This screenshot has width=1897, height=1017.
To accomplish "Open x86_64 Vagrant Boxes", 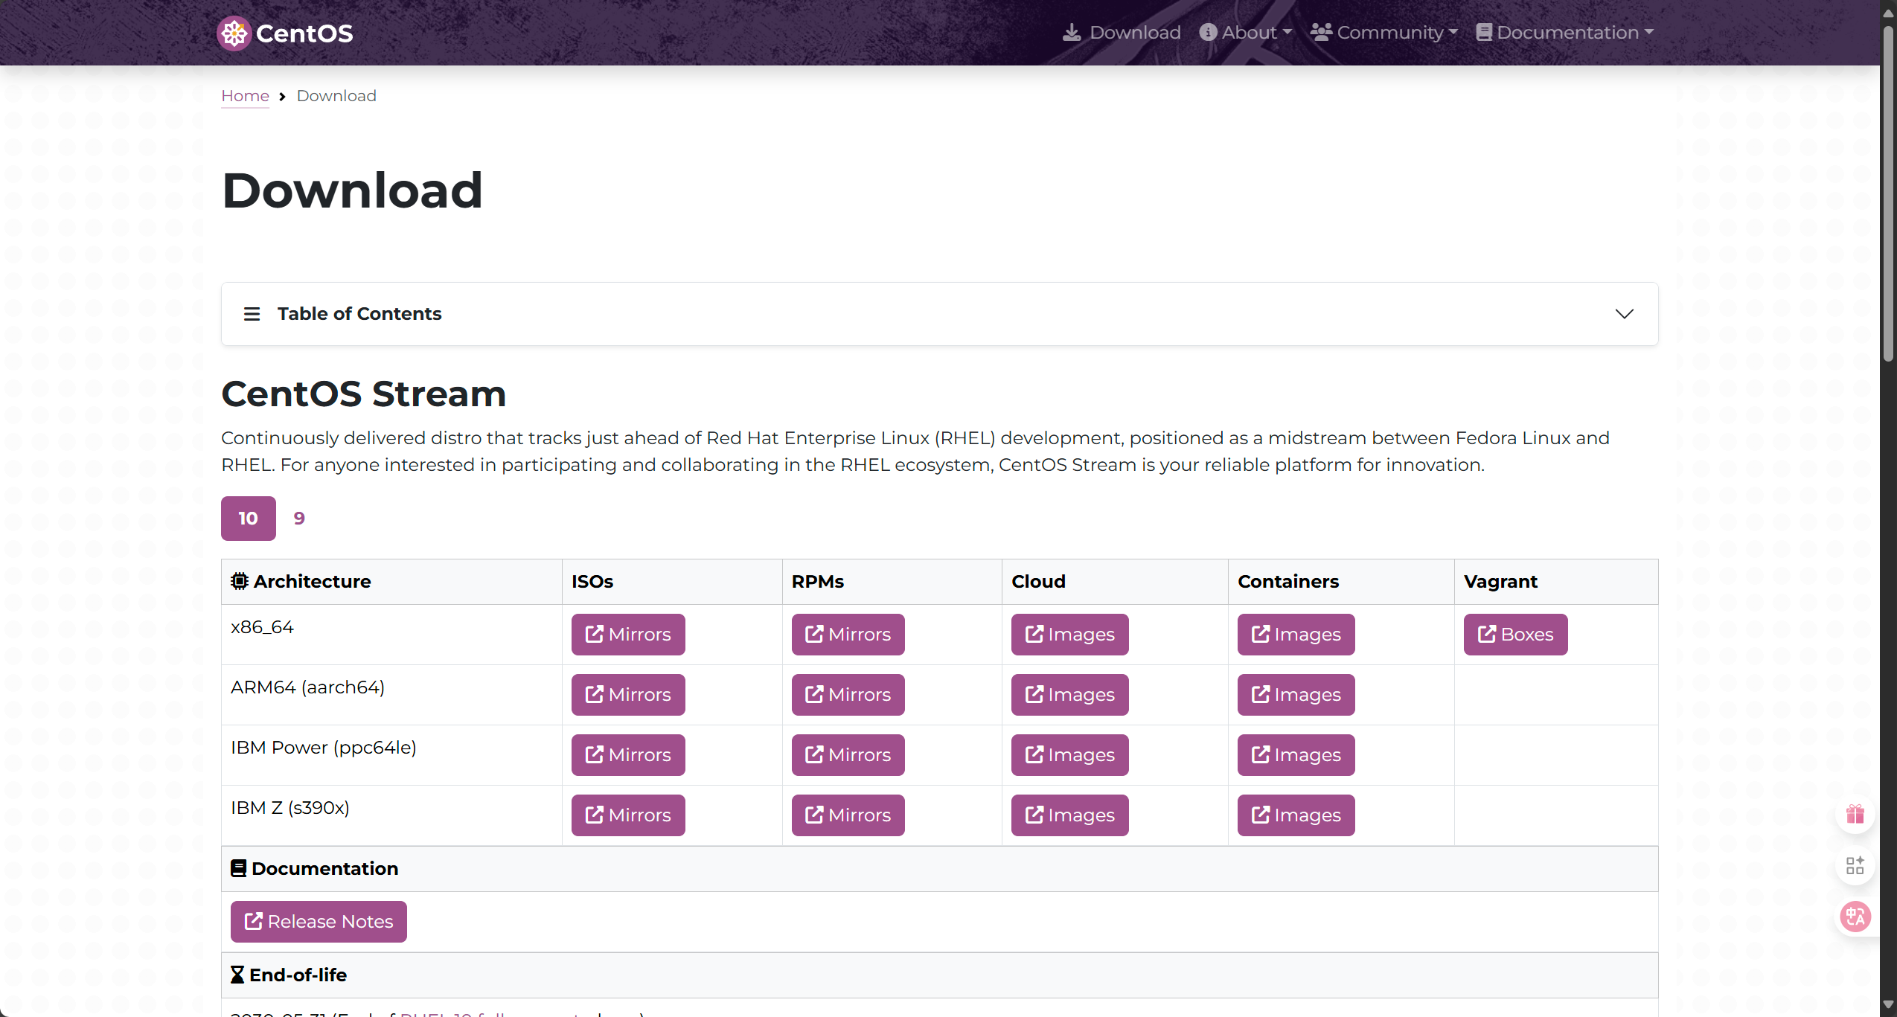I will coord(1516,635).
